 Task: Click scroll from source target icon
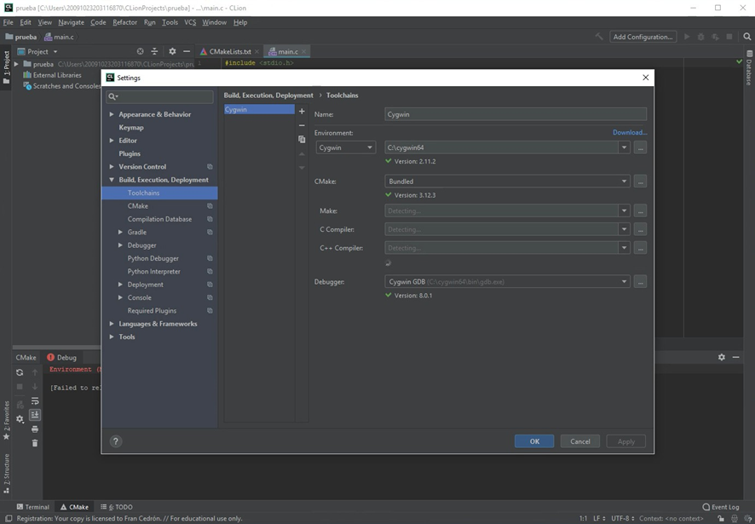(x=140, y=51)
